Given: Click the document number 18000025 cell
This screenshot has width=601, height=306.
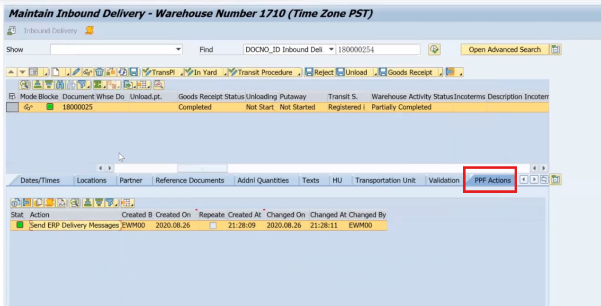Looking at the screenshot, I should tap(78, 107).
